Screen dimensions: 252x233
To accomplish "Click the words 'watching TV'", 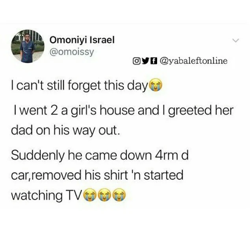I will click(x=47, y=195).
